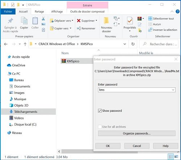Open the Fichier menu tab

[8, 12]
